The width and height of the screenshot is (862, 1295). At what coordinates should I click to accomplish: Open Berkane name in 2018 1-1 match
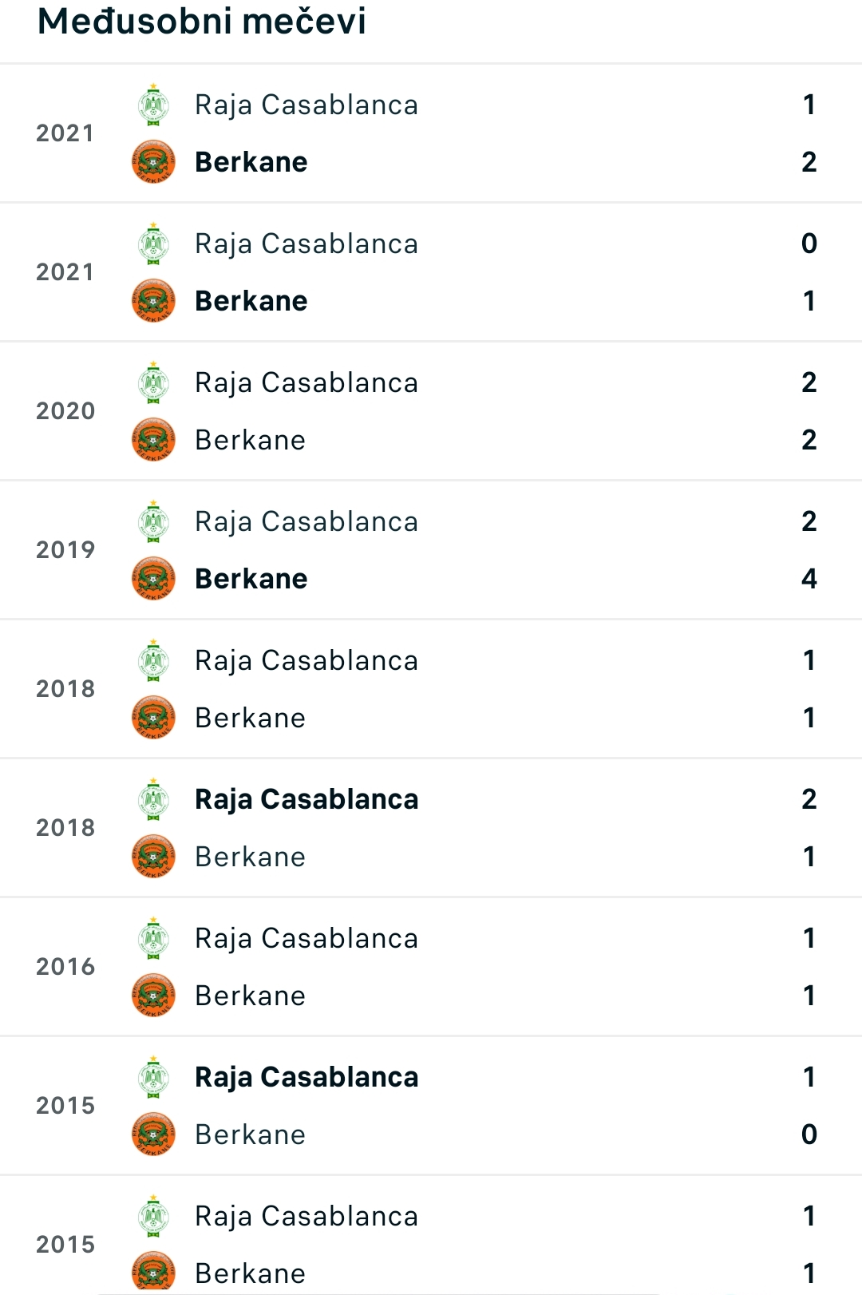click(x=251, y=718)
